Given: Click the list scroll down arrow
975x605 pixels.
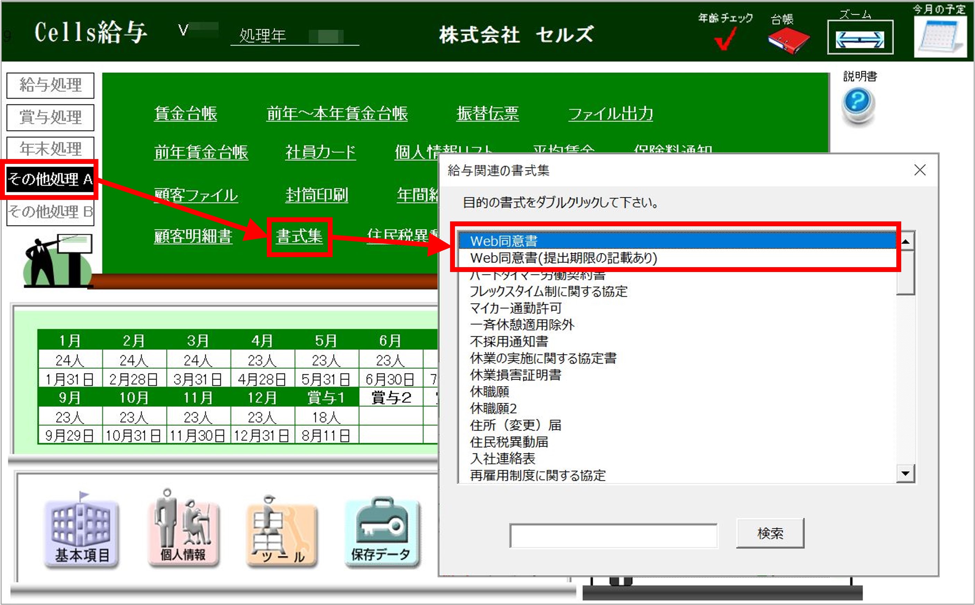Looking at the screenshot, I should click(905, 474).
